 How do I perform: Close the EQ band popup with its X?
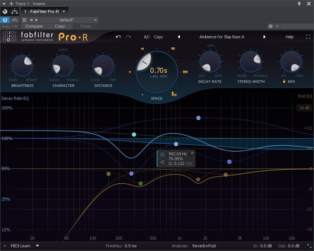[x=192, y=153]
